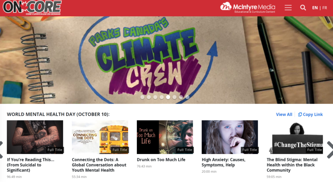
Task: Open The Blind Stigma thumbnail
Action: coord(295,137)
